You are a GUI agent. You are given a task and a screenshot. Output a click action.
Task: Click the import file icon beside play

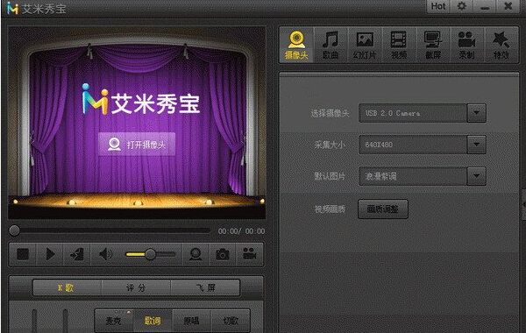coord(77,254)
